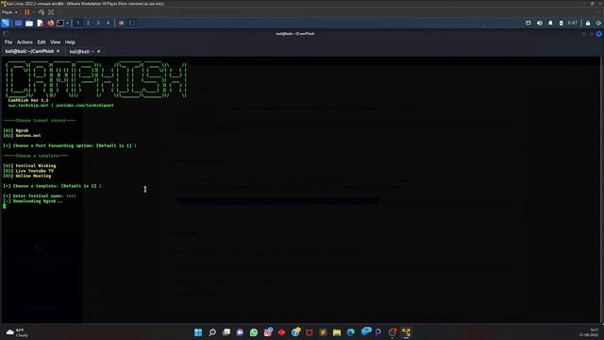The width and height of the screenshot is (604, 340).
Task: Open the weather widget on Windows taskbar
Action: [x=17, y=332]
